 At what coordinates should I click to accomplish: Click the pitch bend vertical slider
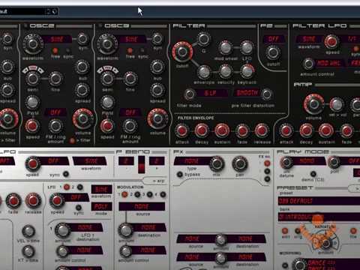click(142, 164)
